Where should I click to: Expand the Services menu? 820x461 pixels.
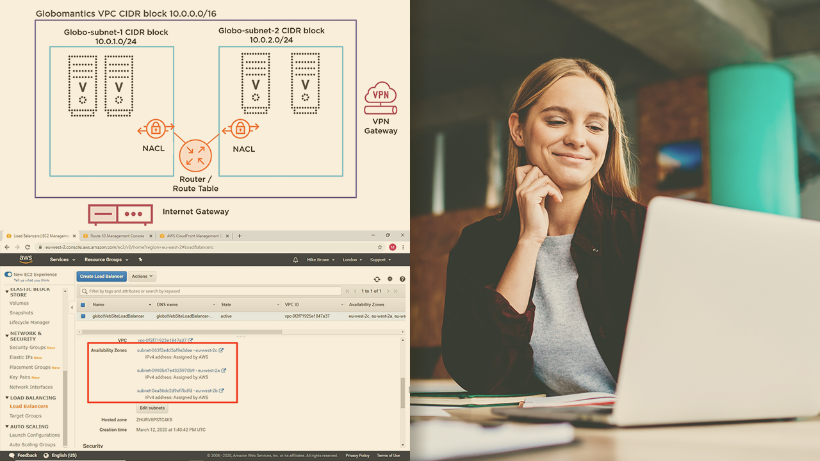coord(62,260)
